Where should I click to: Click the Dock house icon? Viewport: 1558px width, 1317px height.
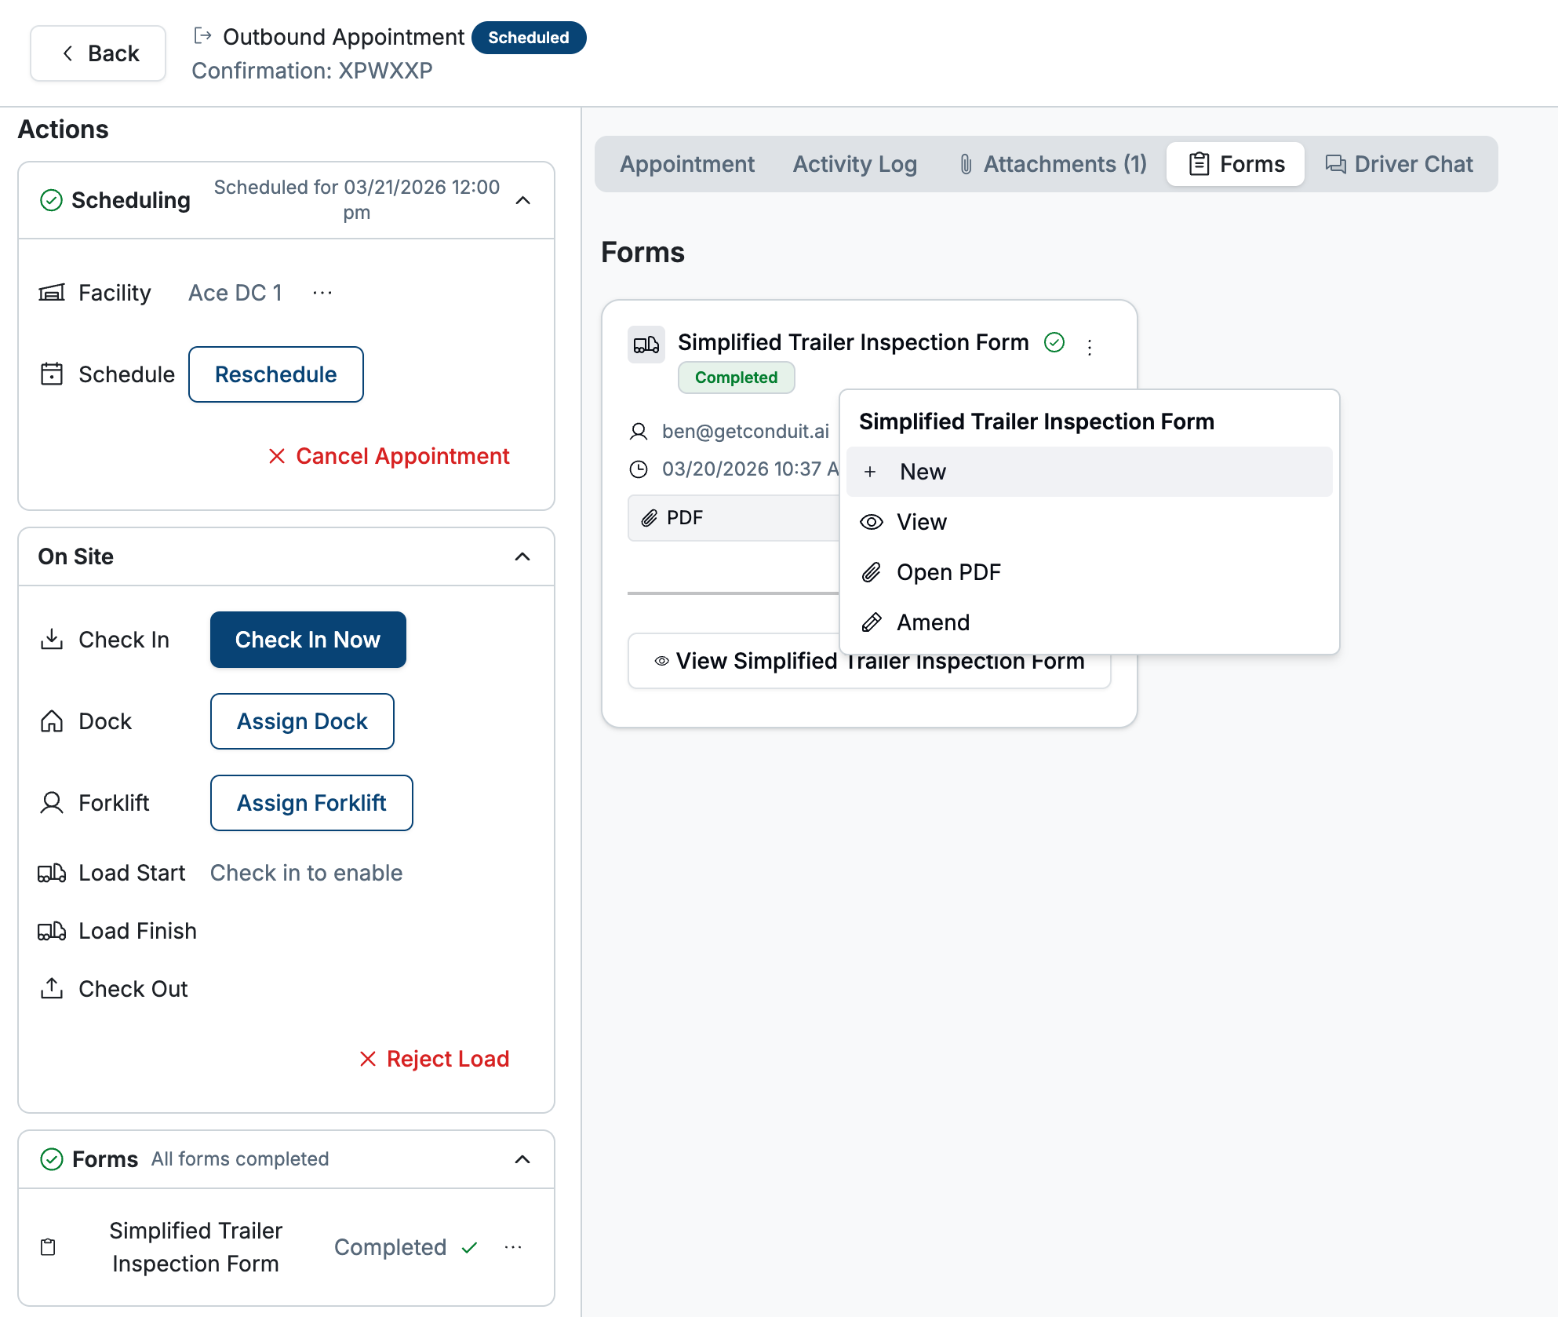[52, 721]
